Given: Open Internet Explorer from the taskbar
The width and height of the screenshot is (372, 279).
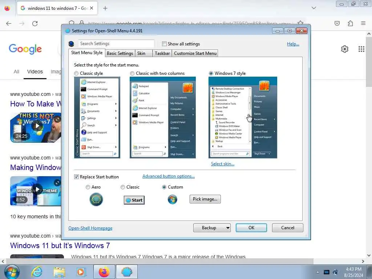Looking at the screenshot, I should (x=37, y=272).
